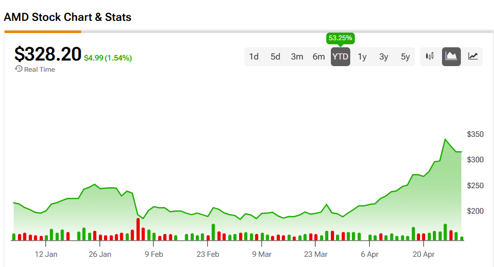This screenshot has width=494, height=267.
Task: Select the 1d time range
Action: click(254, 56)
